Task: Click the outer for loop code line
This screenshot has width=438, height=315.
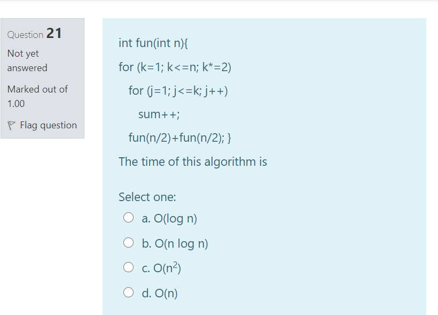Action: pos(175,67)
